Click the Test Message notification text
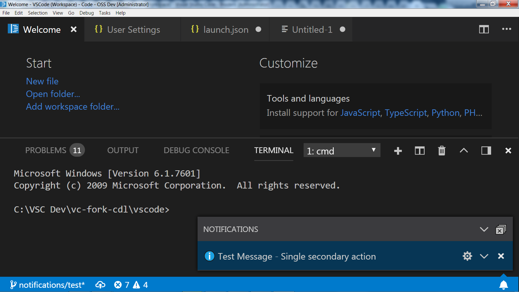This screenshot has width=519, height=292. pyautogui.click(x=297, y=256)
